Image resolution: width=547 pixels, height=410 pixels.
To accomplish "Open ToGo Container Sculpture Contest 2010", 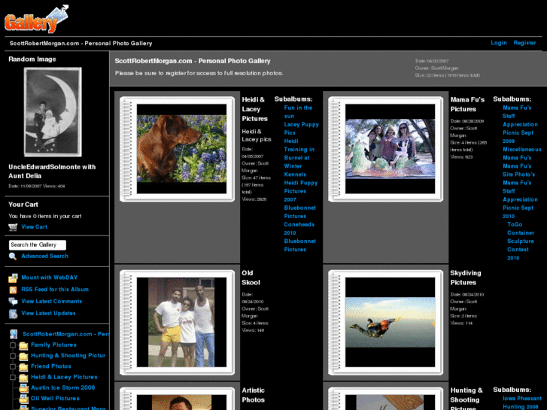I will tap(521, 241).
